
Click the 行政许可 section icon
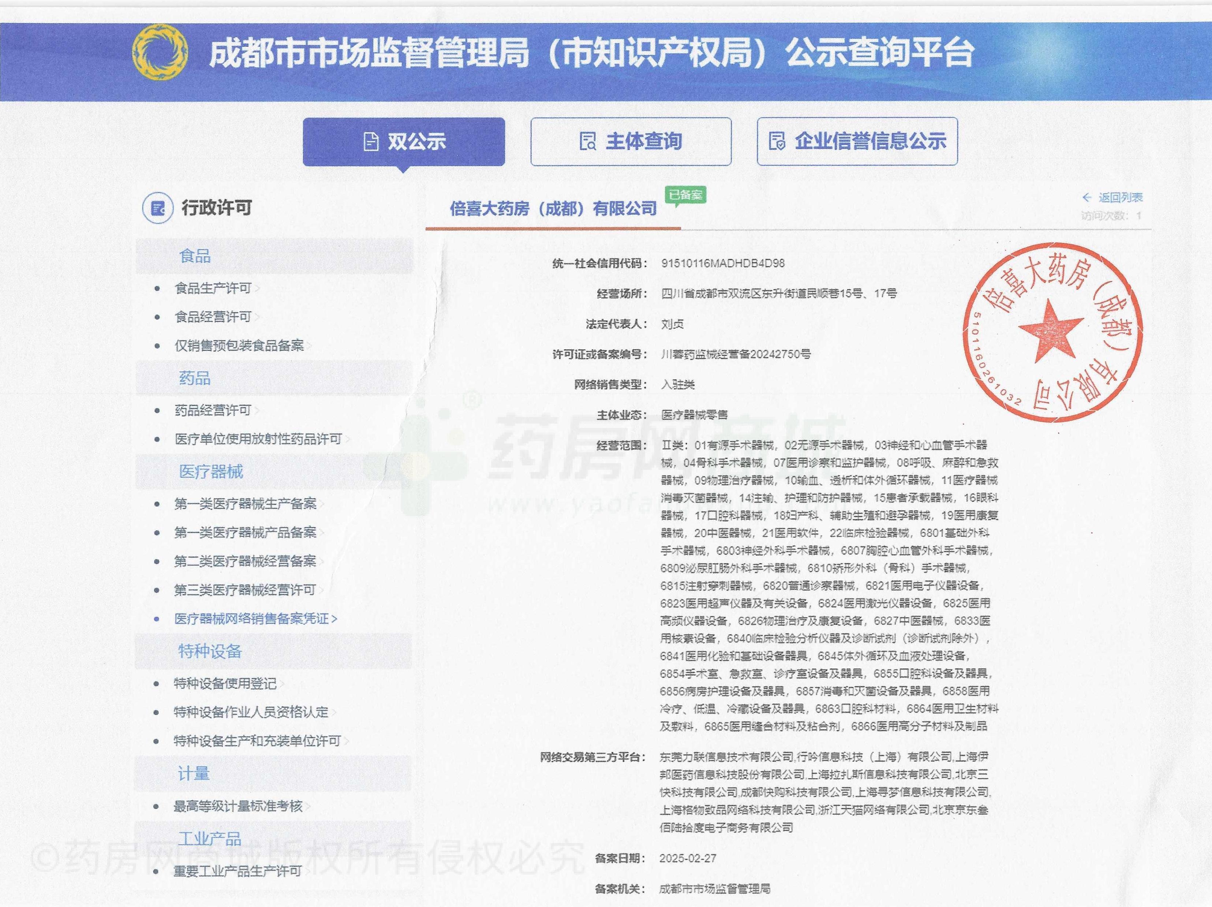pyautogui.click(x=158, y=208)
